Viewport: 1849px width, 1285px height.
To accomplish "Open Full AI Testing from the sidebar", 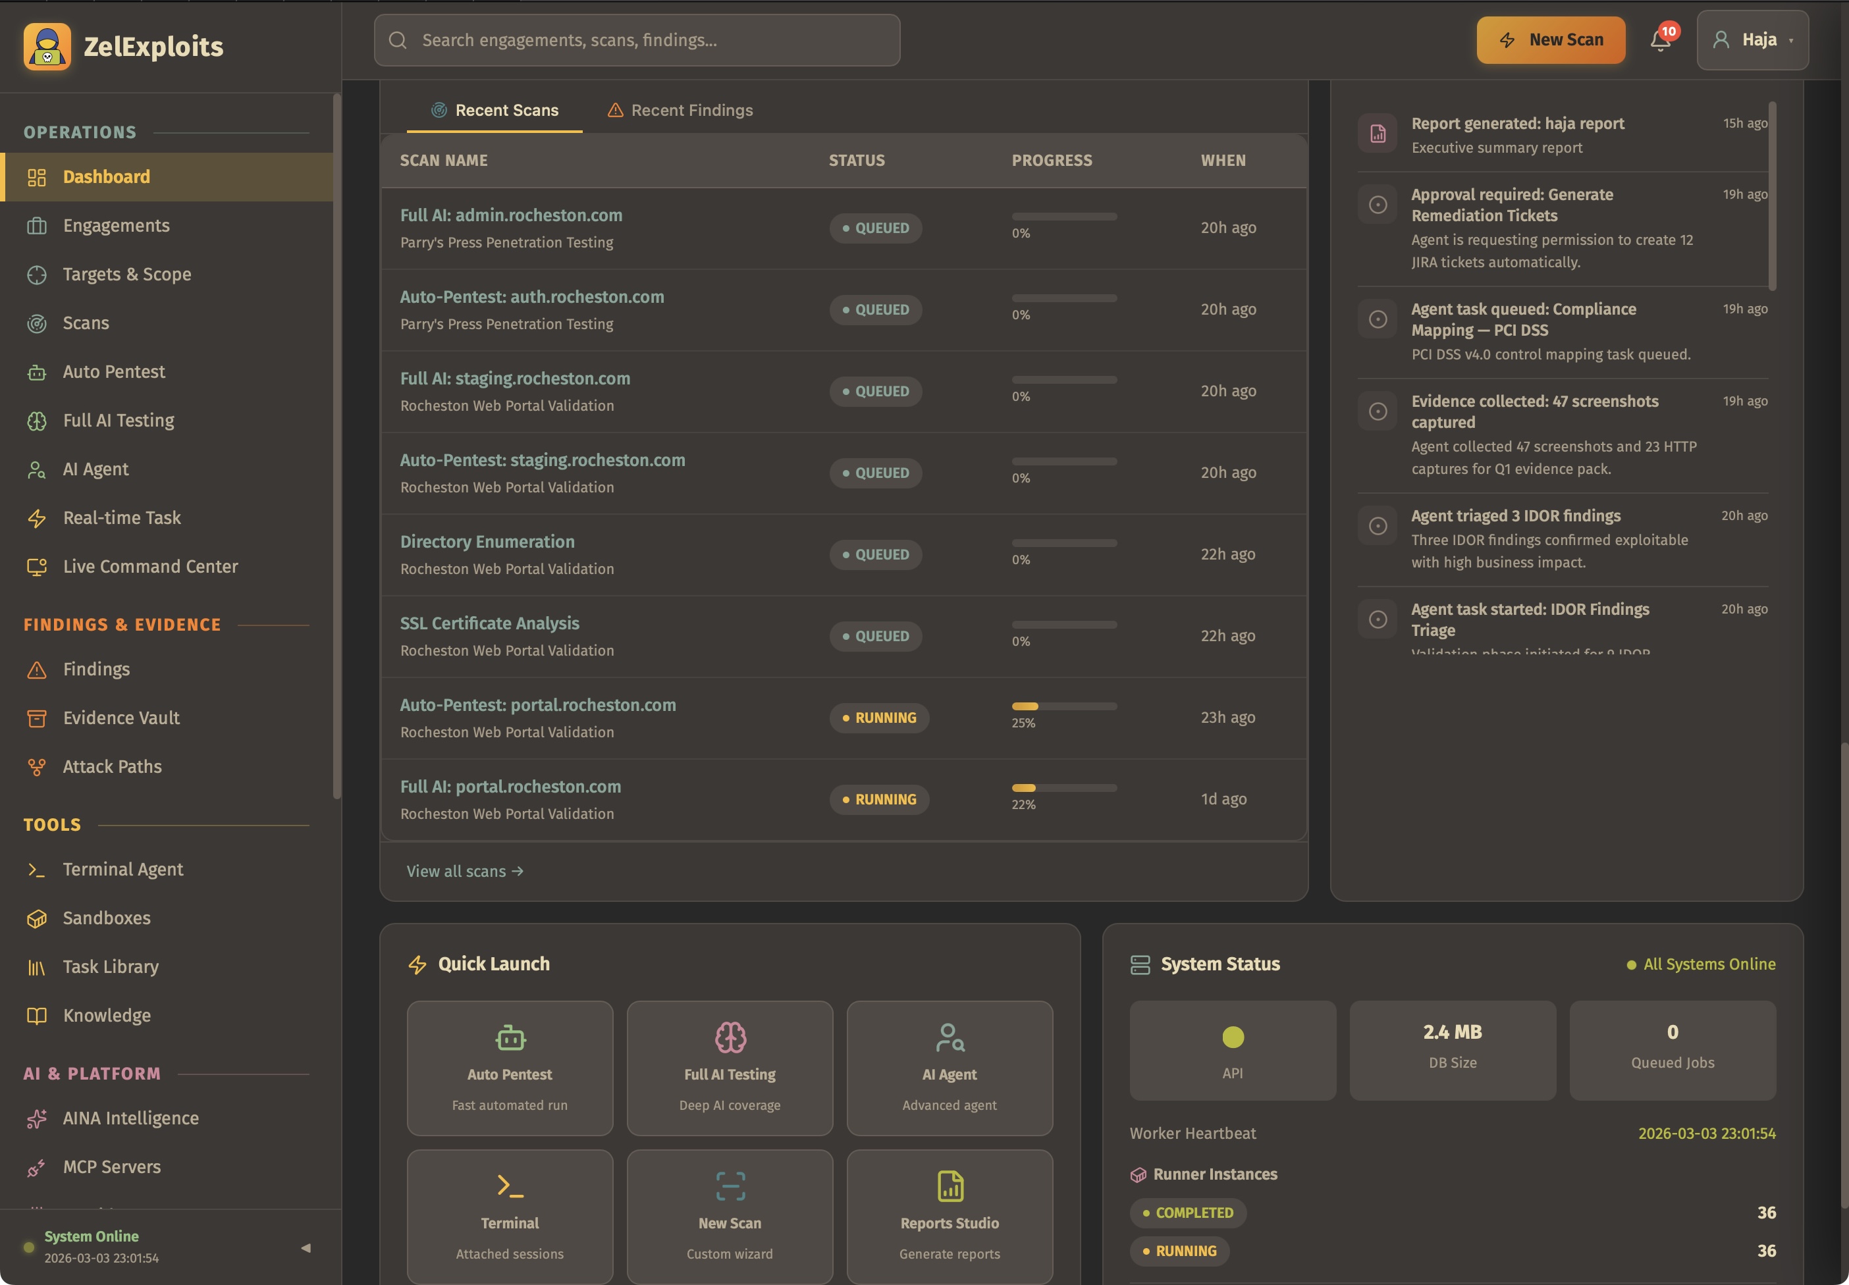I will pyautogui.click(x=118, y=420).
